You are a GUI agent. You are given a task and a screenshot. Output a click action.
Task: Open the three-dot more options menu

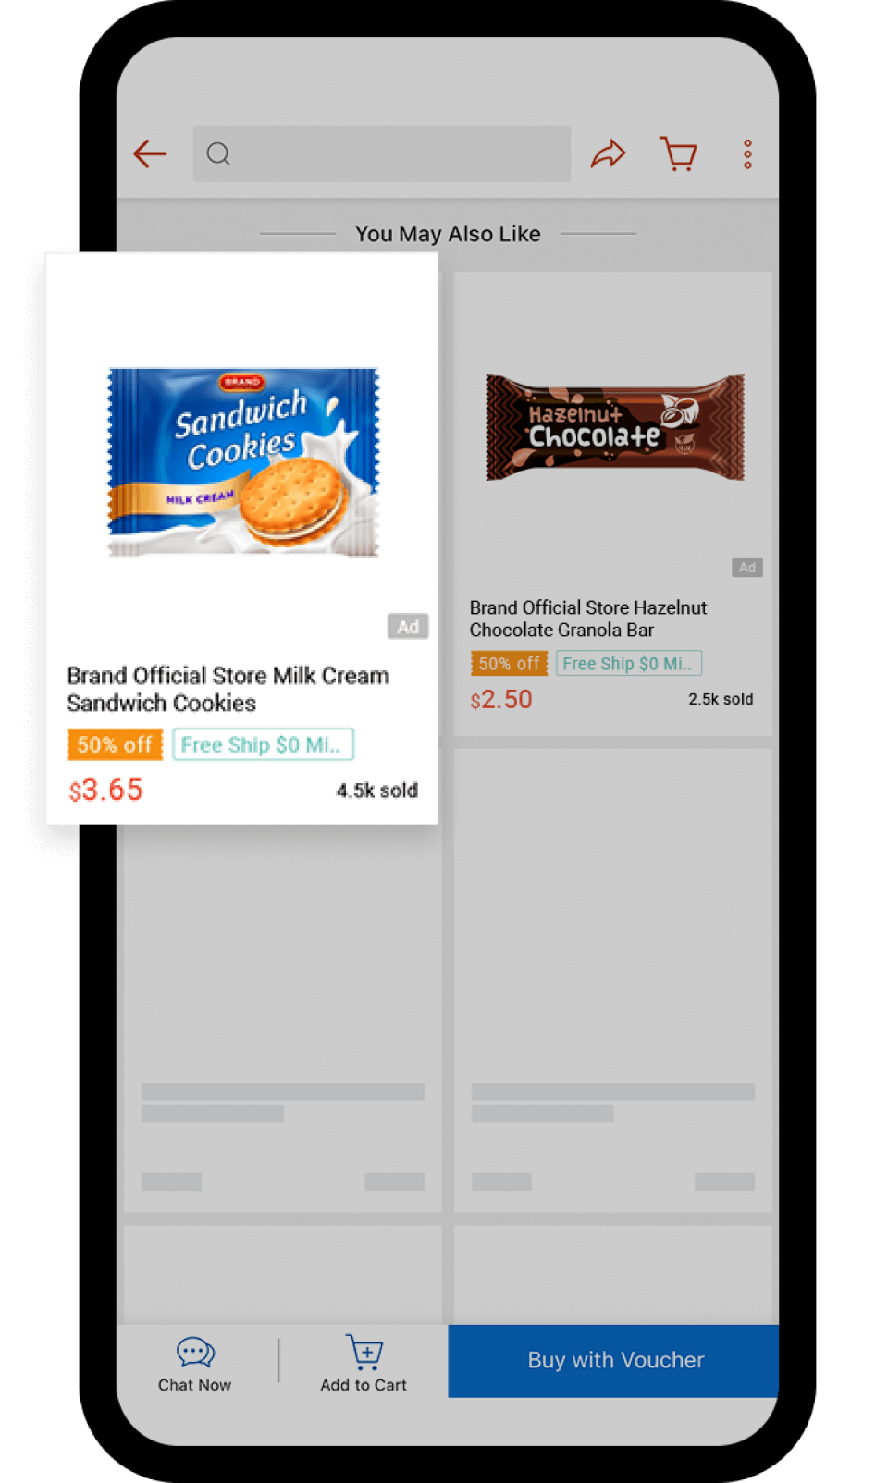(747, 154)
